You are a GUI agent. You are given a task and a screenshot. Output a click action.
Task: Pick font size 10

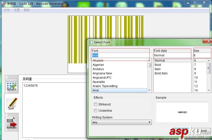point(200,78)
